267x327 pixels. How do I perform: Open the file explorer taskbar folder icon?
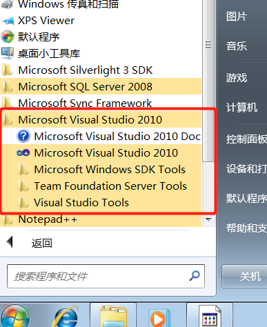[113, 317]
